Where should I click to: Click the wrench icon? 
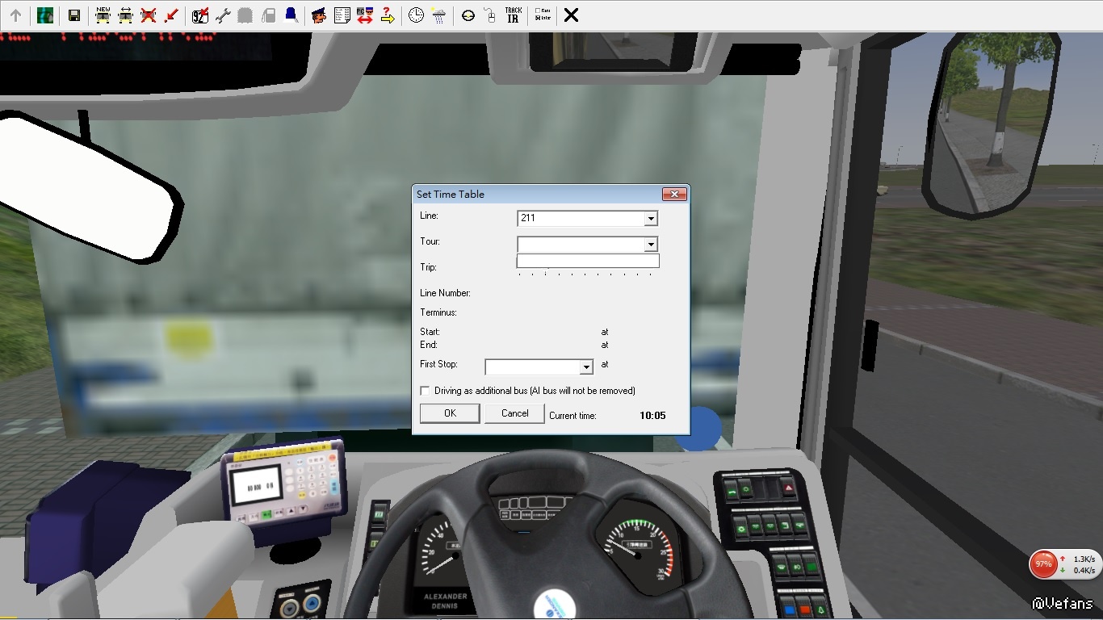pos(223,15)
